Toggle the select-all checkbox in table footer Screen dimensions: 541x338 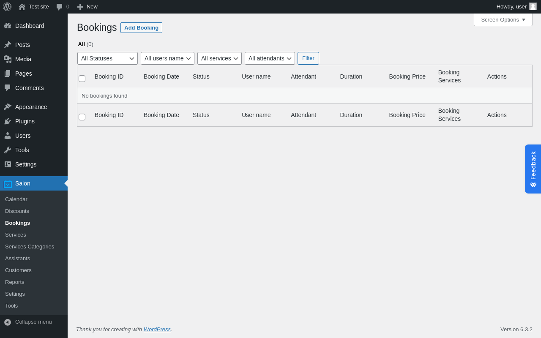pos(82,117)
